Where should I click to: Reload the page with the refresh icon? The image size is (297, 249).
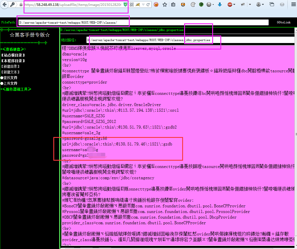[x=148, y=5]
